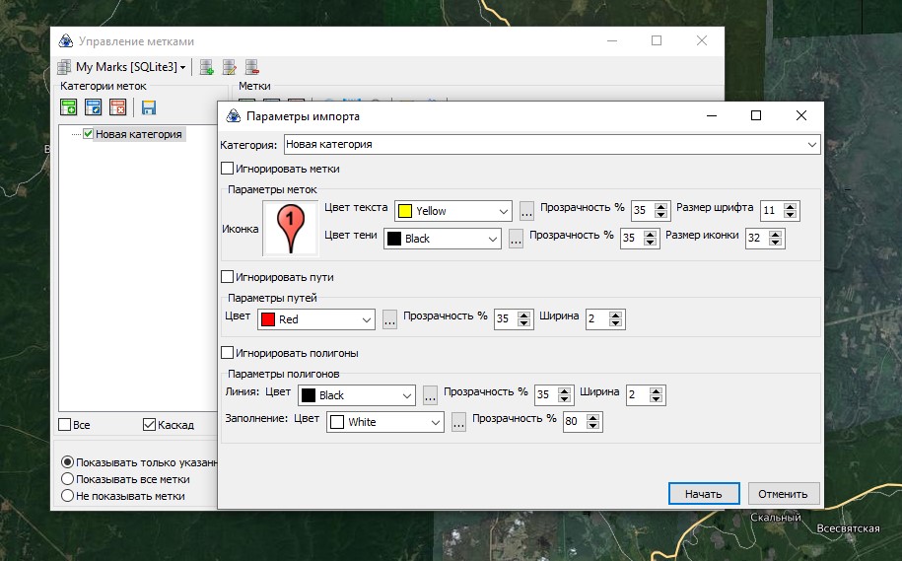
Task: Open the Категория dropdown list
Action: [x=812, y=145]
